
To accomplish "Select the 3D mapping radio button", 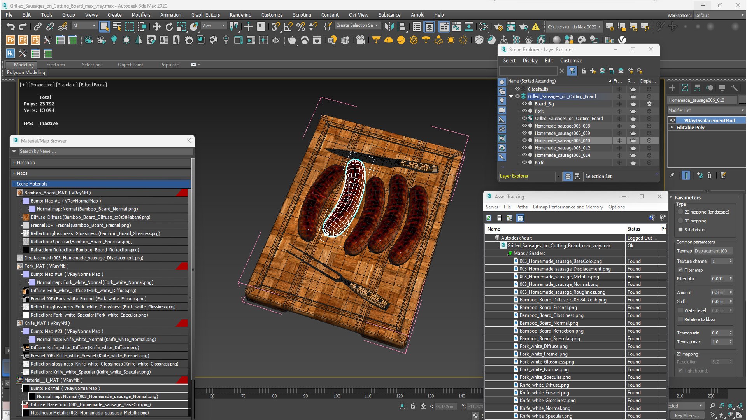I will 680,221.
